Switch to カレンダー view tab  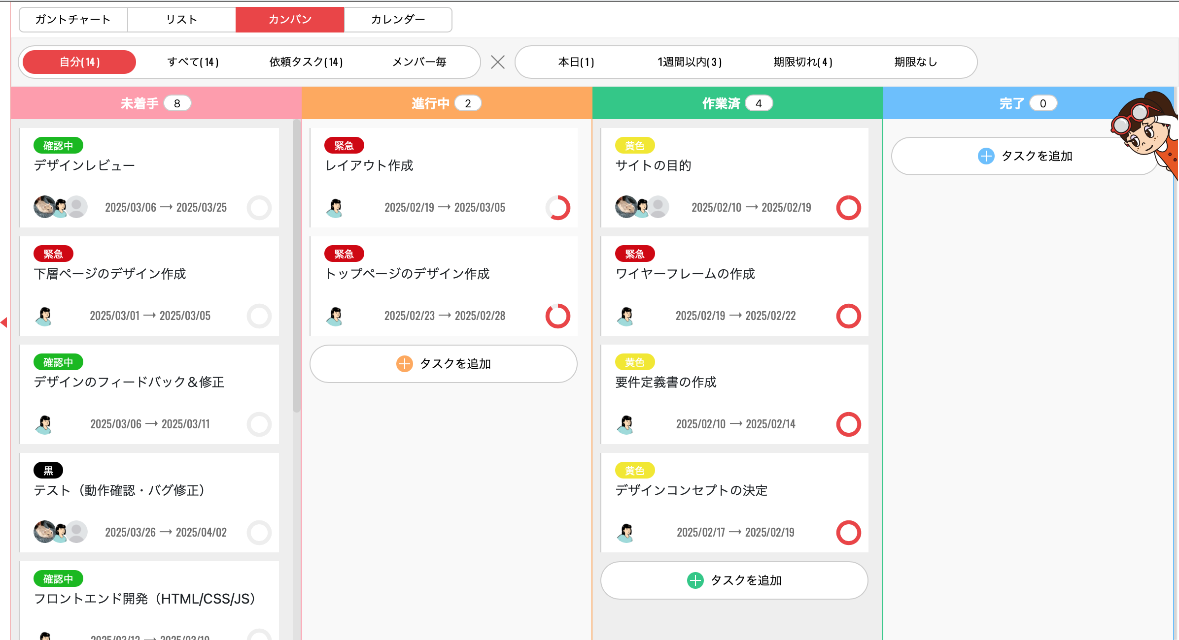(398, 20)
